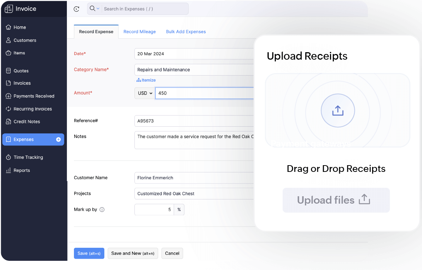Click the Mark up by percentage field
Viewport: 422px width, 270px height.
(x=154, y=209)
